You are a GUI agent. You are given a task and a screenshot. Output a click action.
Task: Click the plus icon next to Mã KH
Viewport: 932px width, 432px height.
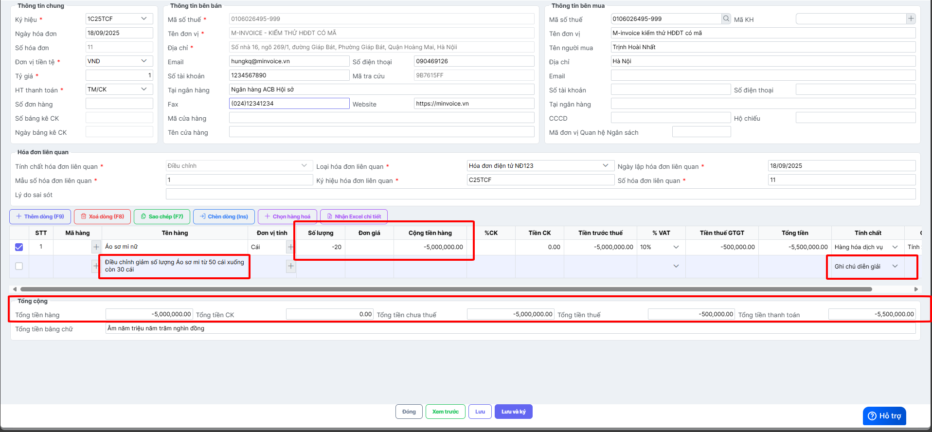911,19
